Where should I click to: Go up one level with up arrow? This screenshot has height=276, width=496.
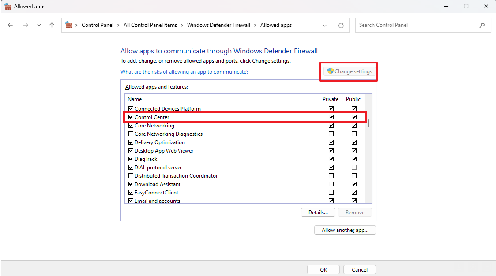pos(52,25)
